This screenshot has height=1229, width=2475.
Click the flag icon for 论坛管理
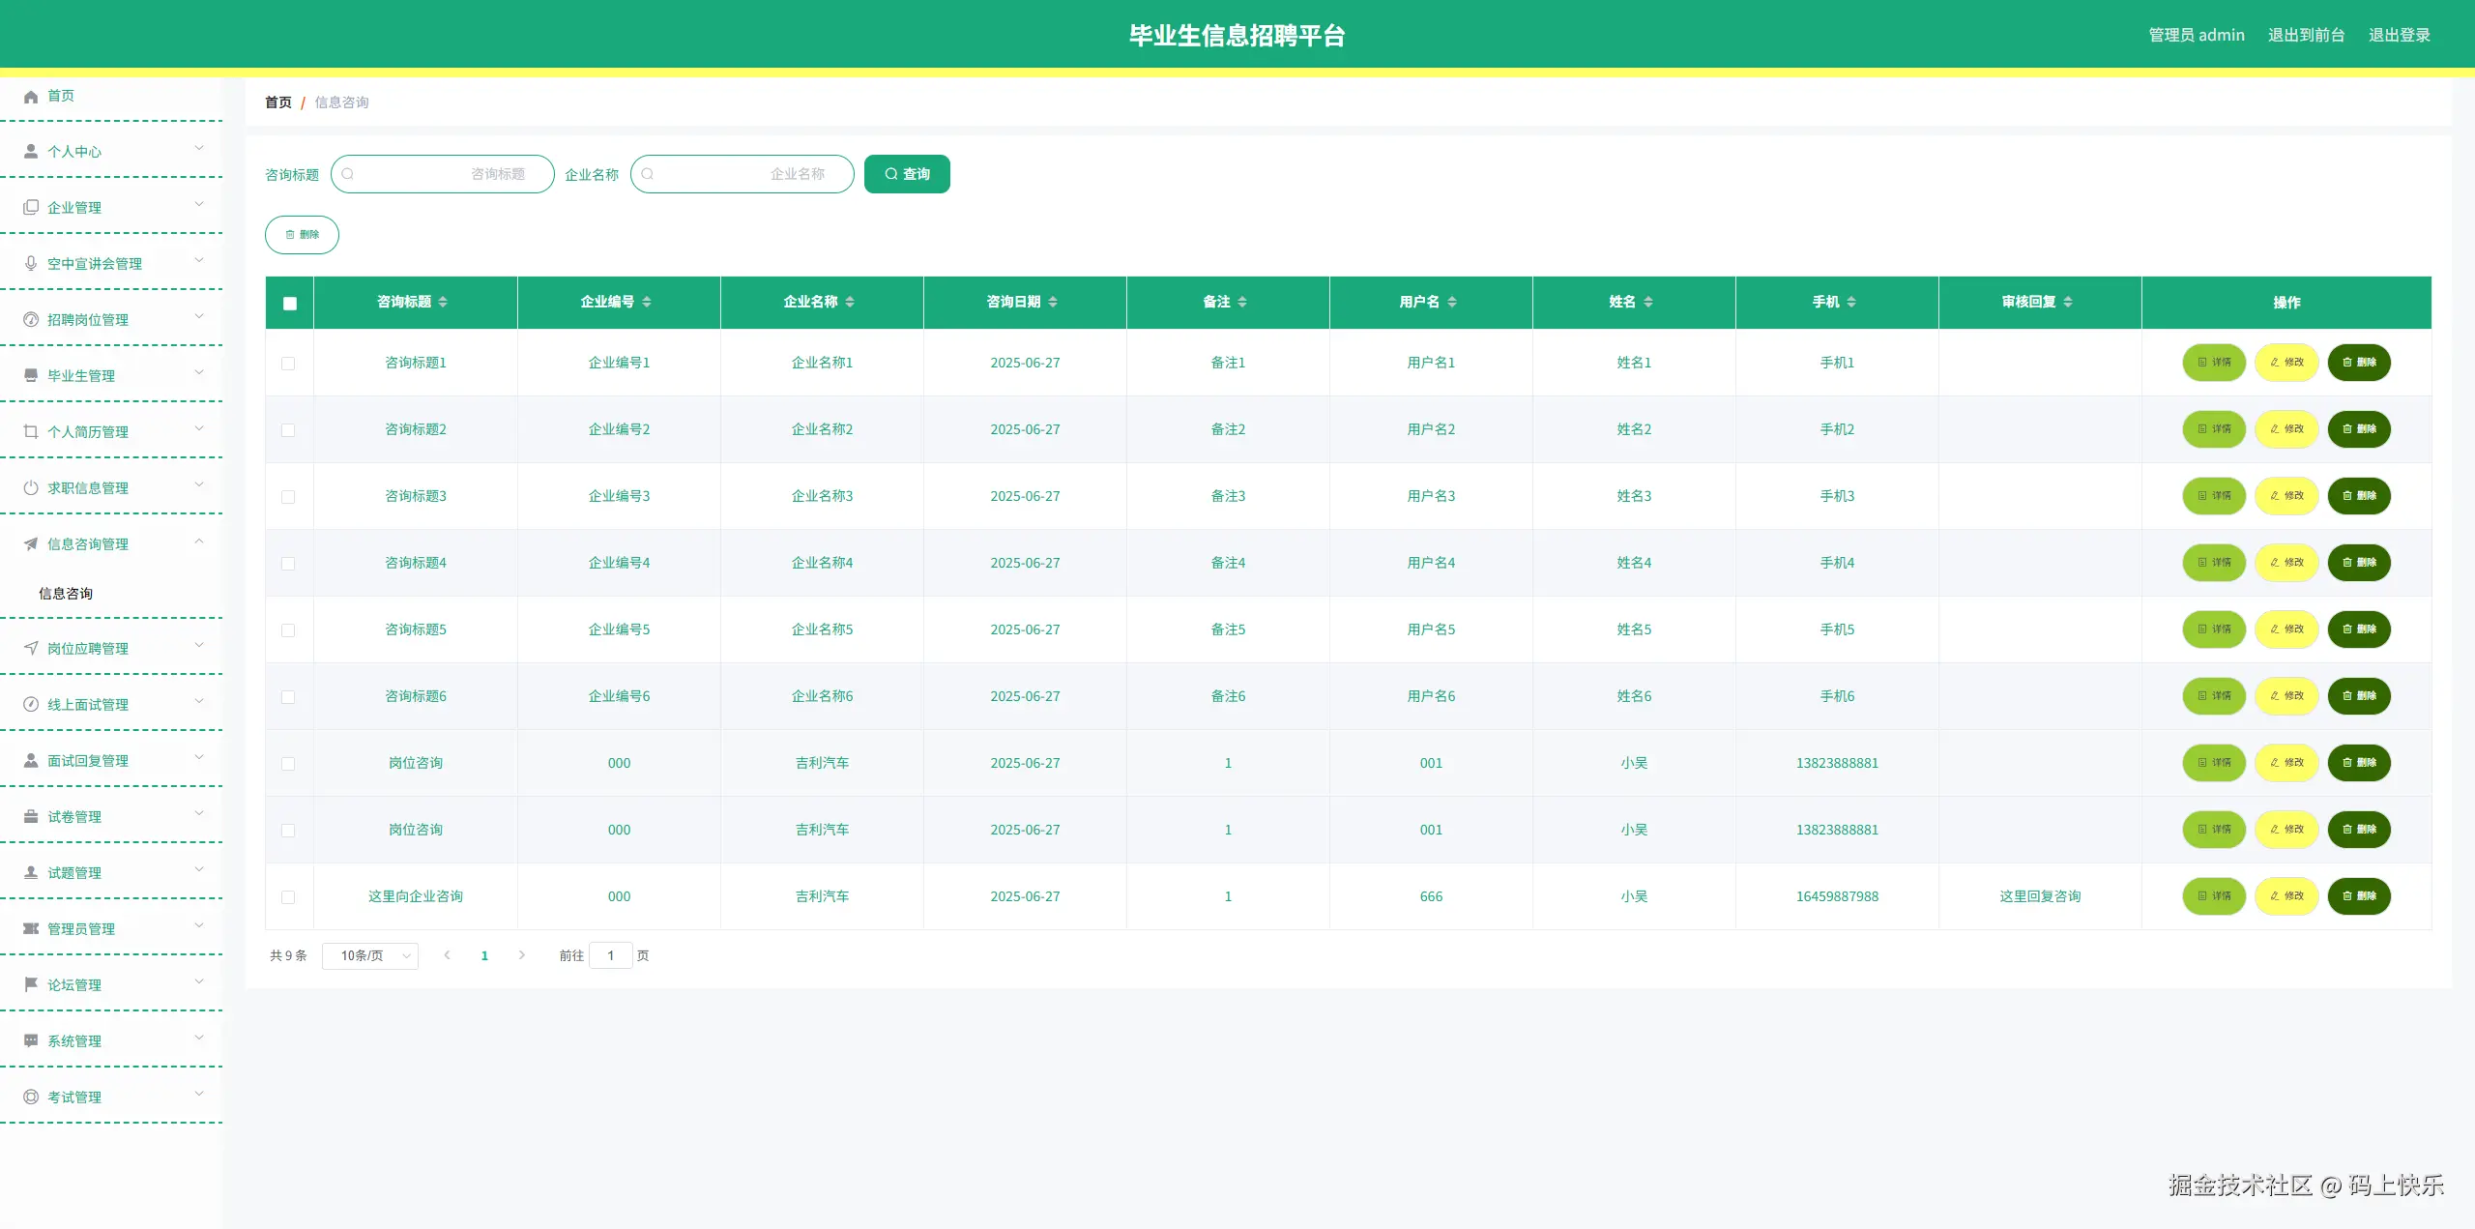click(x=31, y=984)
